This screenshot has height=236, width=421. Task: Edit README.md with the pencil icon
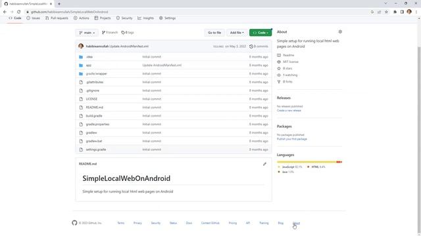pos(264,164)
